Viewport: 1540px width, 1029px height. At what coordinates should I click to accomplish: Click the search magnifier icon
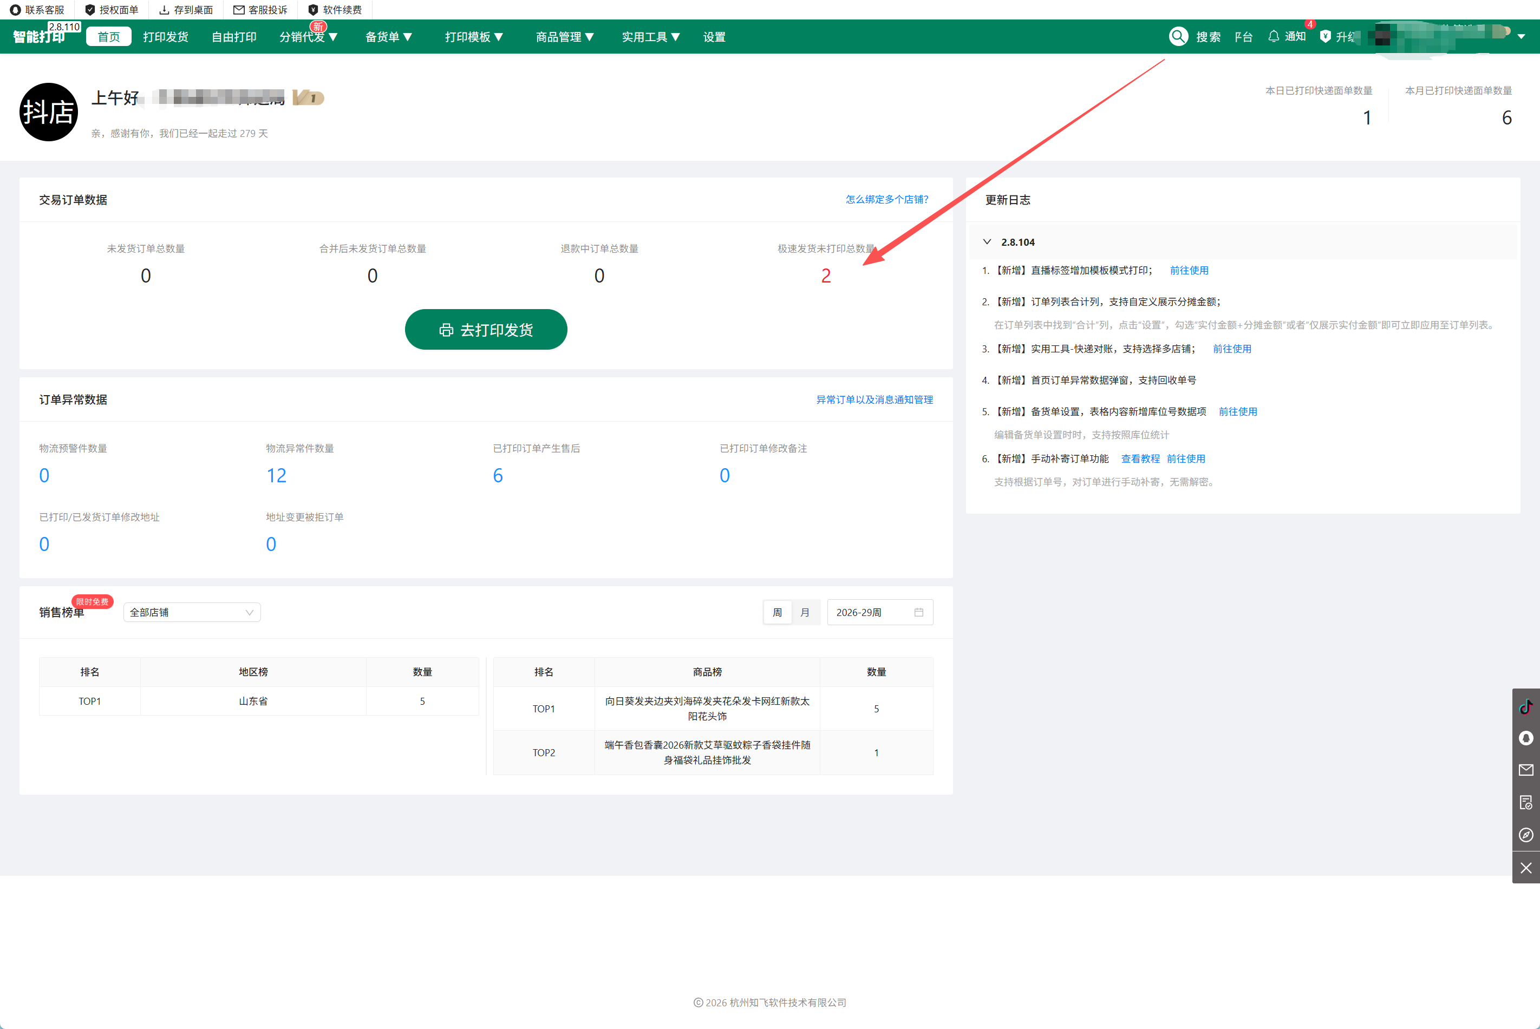1178,36
